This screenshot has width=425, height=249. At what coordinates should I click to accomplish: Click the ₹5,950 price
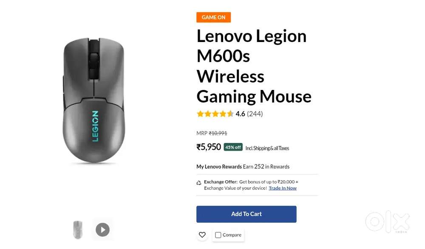209,147
